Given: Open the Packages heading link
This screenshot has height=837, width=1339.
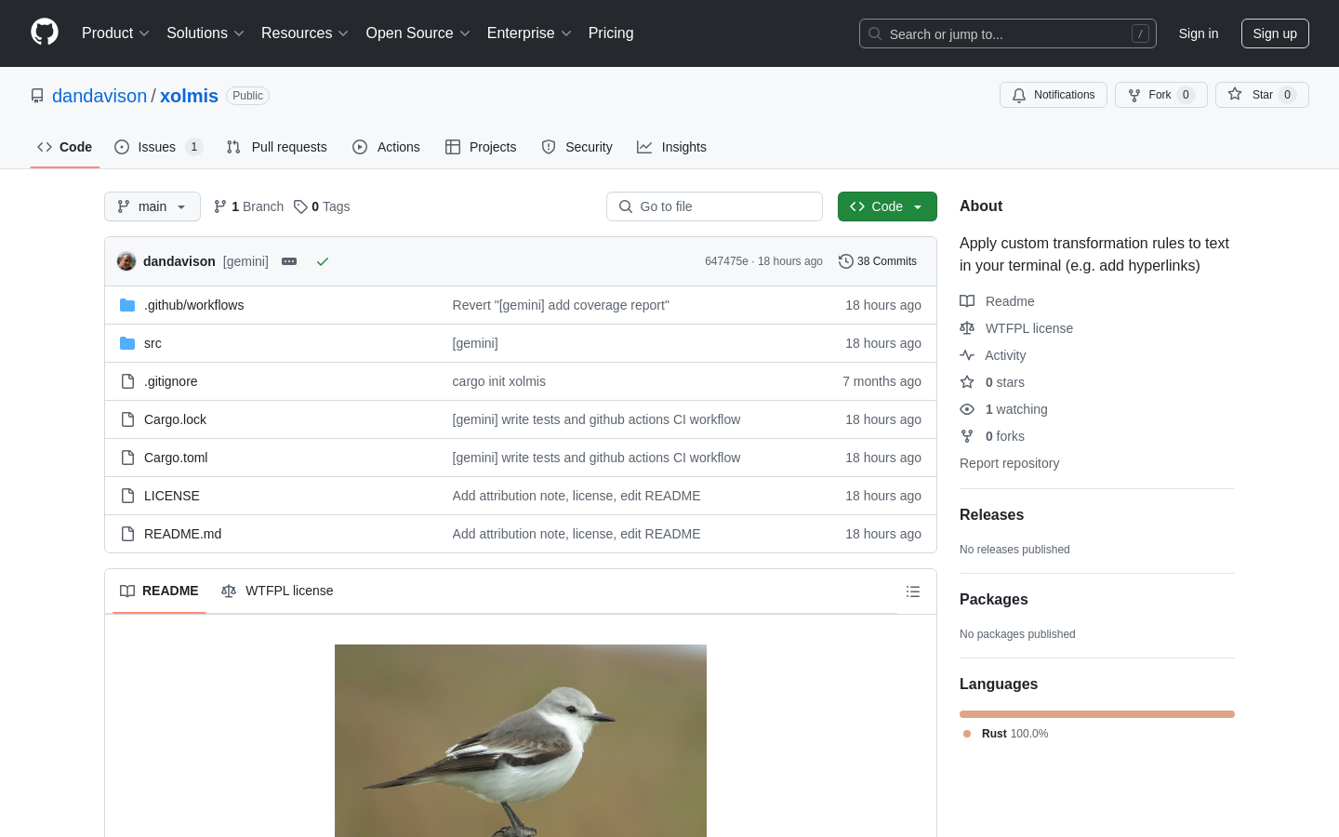Looking at the screenshot, I should 994,600.
